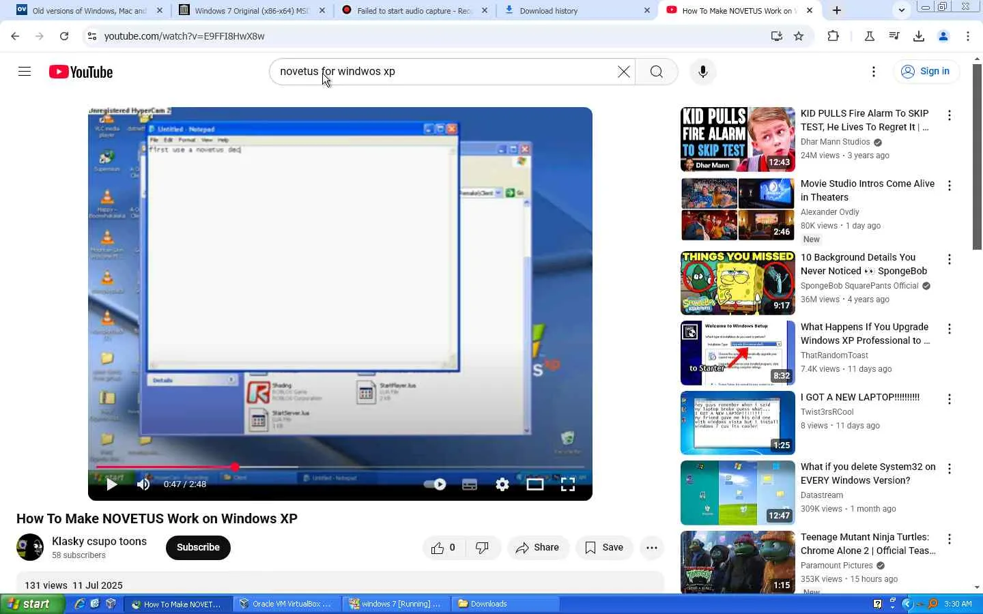The image size is (983, 614).
Task: Open the Windows Start menu
Action: [x=32, y=604]
